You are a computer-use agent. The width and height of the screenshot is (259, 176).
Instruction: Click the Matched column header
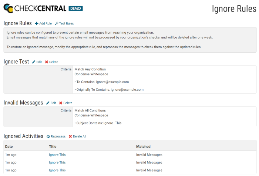click(x=143, y=147)
